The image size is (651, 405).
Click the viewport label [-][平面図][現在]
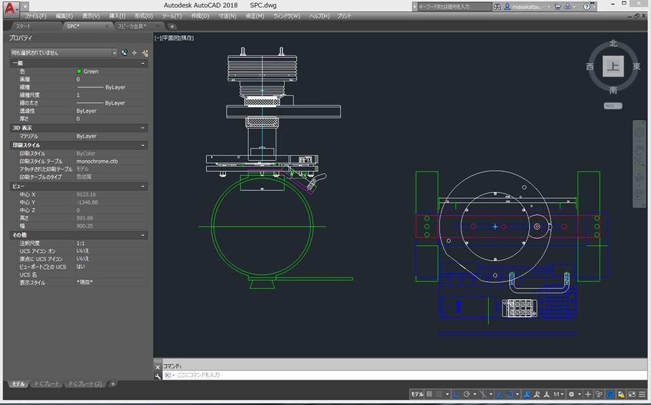tap(174, 38)
